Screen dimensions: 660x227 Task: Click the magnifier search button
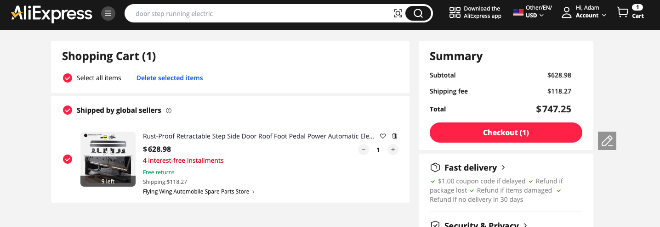point(418,13)
